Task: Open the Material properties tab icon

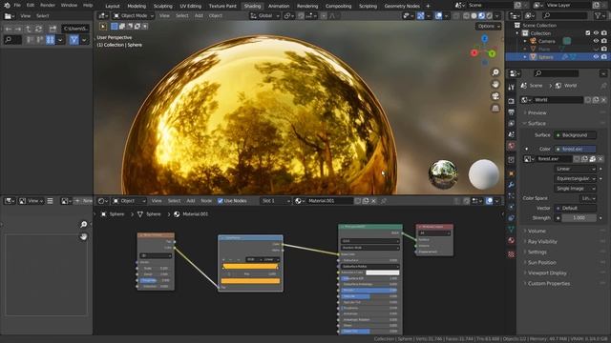Action: 512,240
